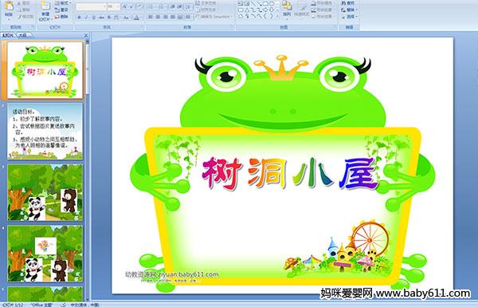The width and height of the screenshot is (478, 307).
Task: Toggle Italic formatting
Action: [86, 18]
